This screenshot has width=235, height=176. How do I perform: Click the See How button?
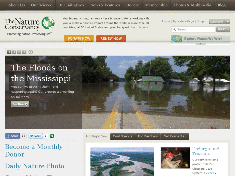coord(20,104)
